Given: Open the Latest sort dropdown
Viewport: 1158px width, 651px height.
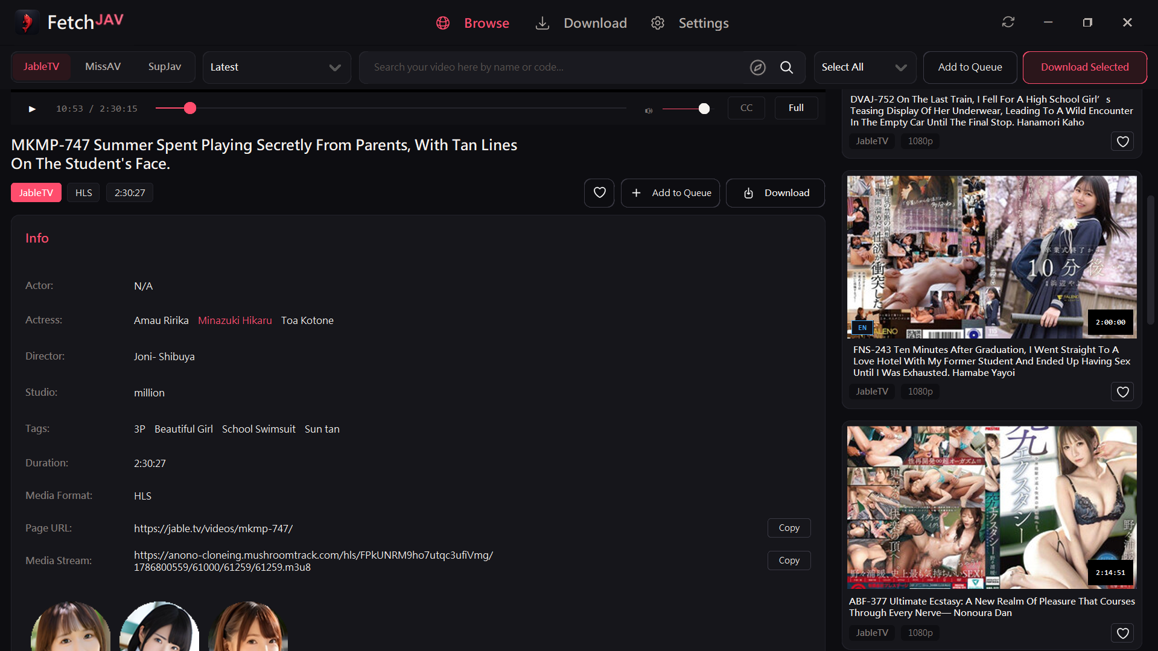Looking at the screenshot, I should tap(277, 68).
